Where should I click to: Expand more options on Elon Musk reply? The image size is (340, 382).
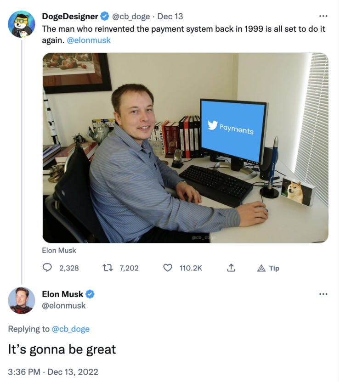323,294
